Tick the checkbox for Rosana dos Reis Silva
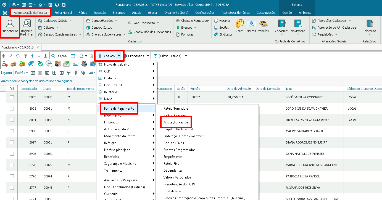Viewport: 382px width, 200px height. [12, 188]
